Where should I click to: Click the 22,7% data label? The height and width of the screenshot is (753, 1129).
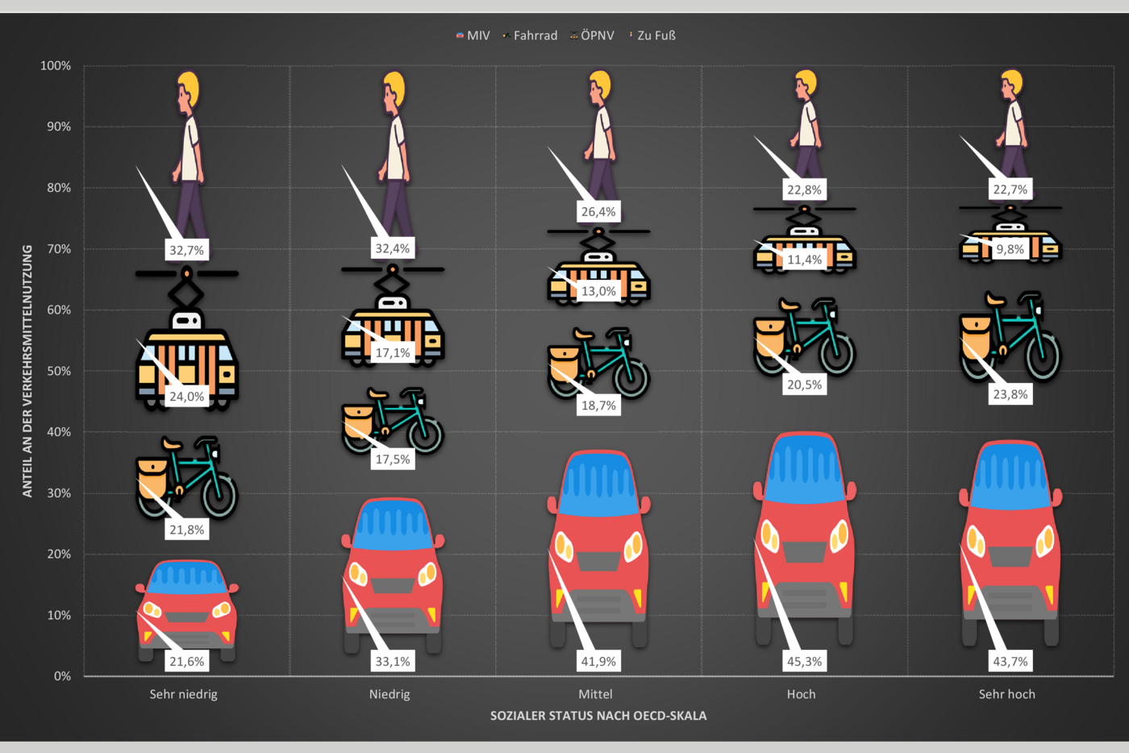(1010, 189)
